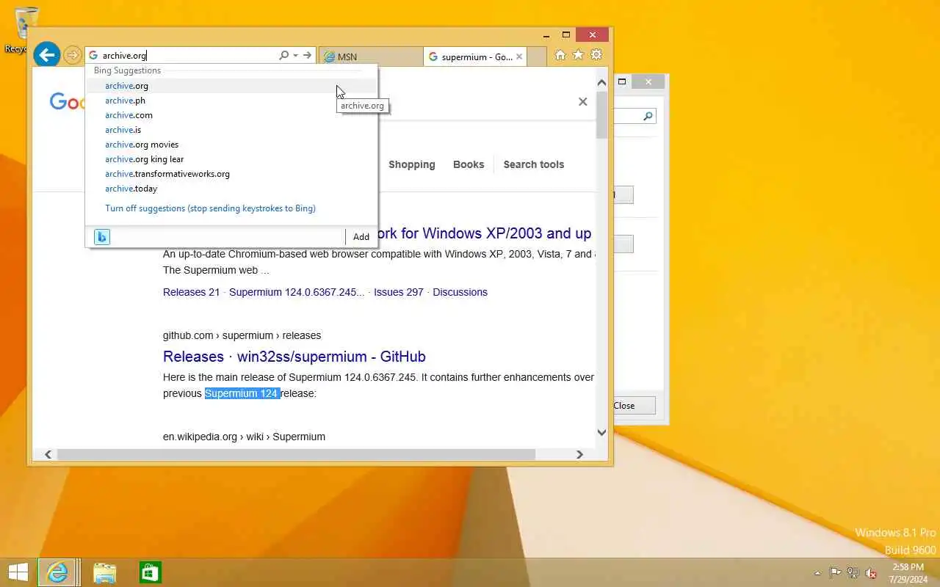Open Internet Explorer Home icon
This screenshot has height=587, width=940.
coord(560,55)
